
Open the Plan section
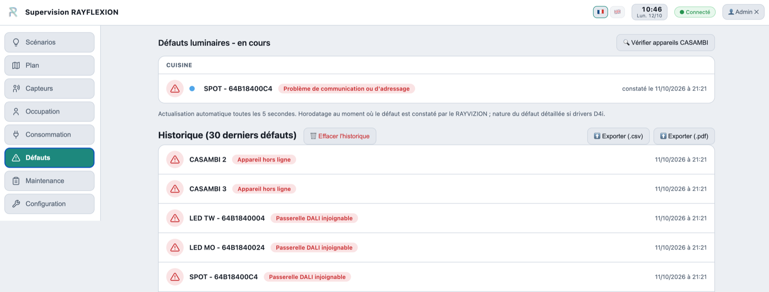pyautogui.click(x=50, y=65)
